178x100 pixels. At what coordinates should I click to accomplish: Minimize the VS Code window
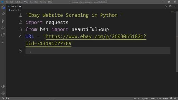163,2
